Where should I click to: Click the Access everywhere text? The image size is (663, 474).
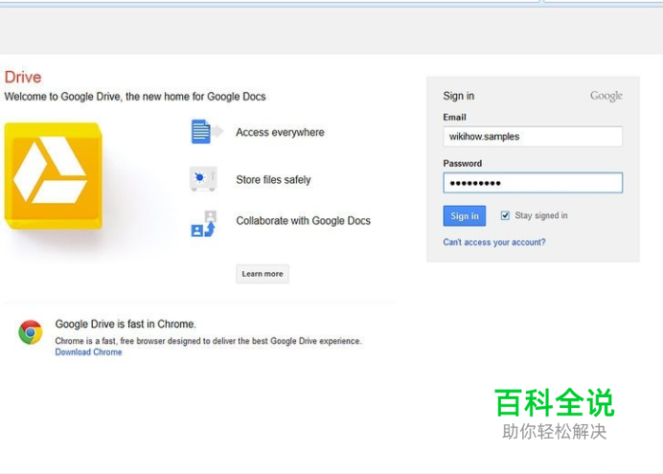[x=280, y=132]
